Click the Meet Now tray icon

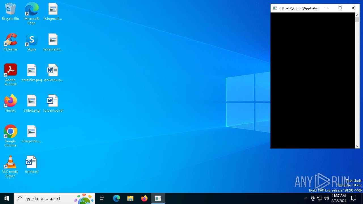(313, 198)
